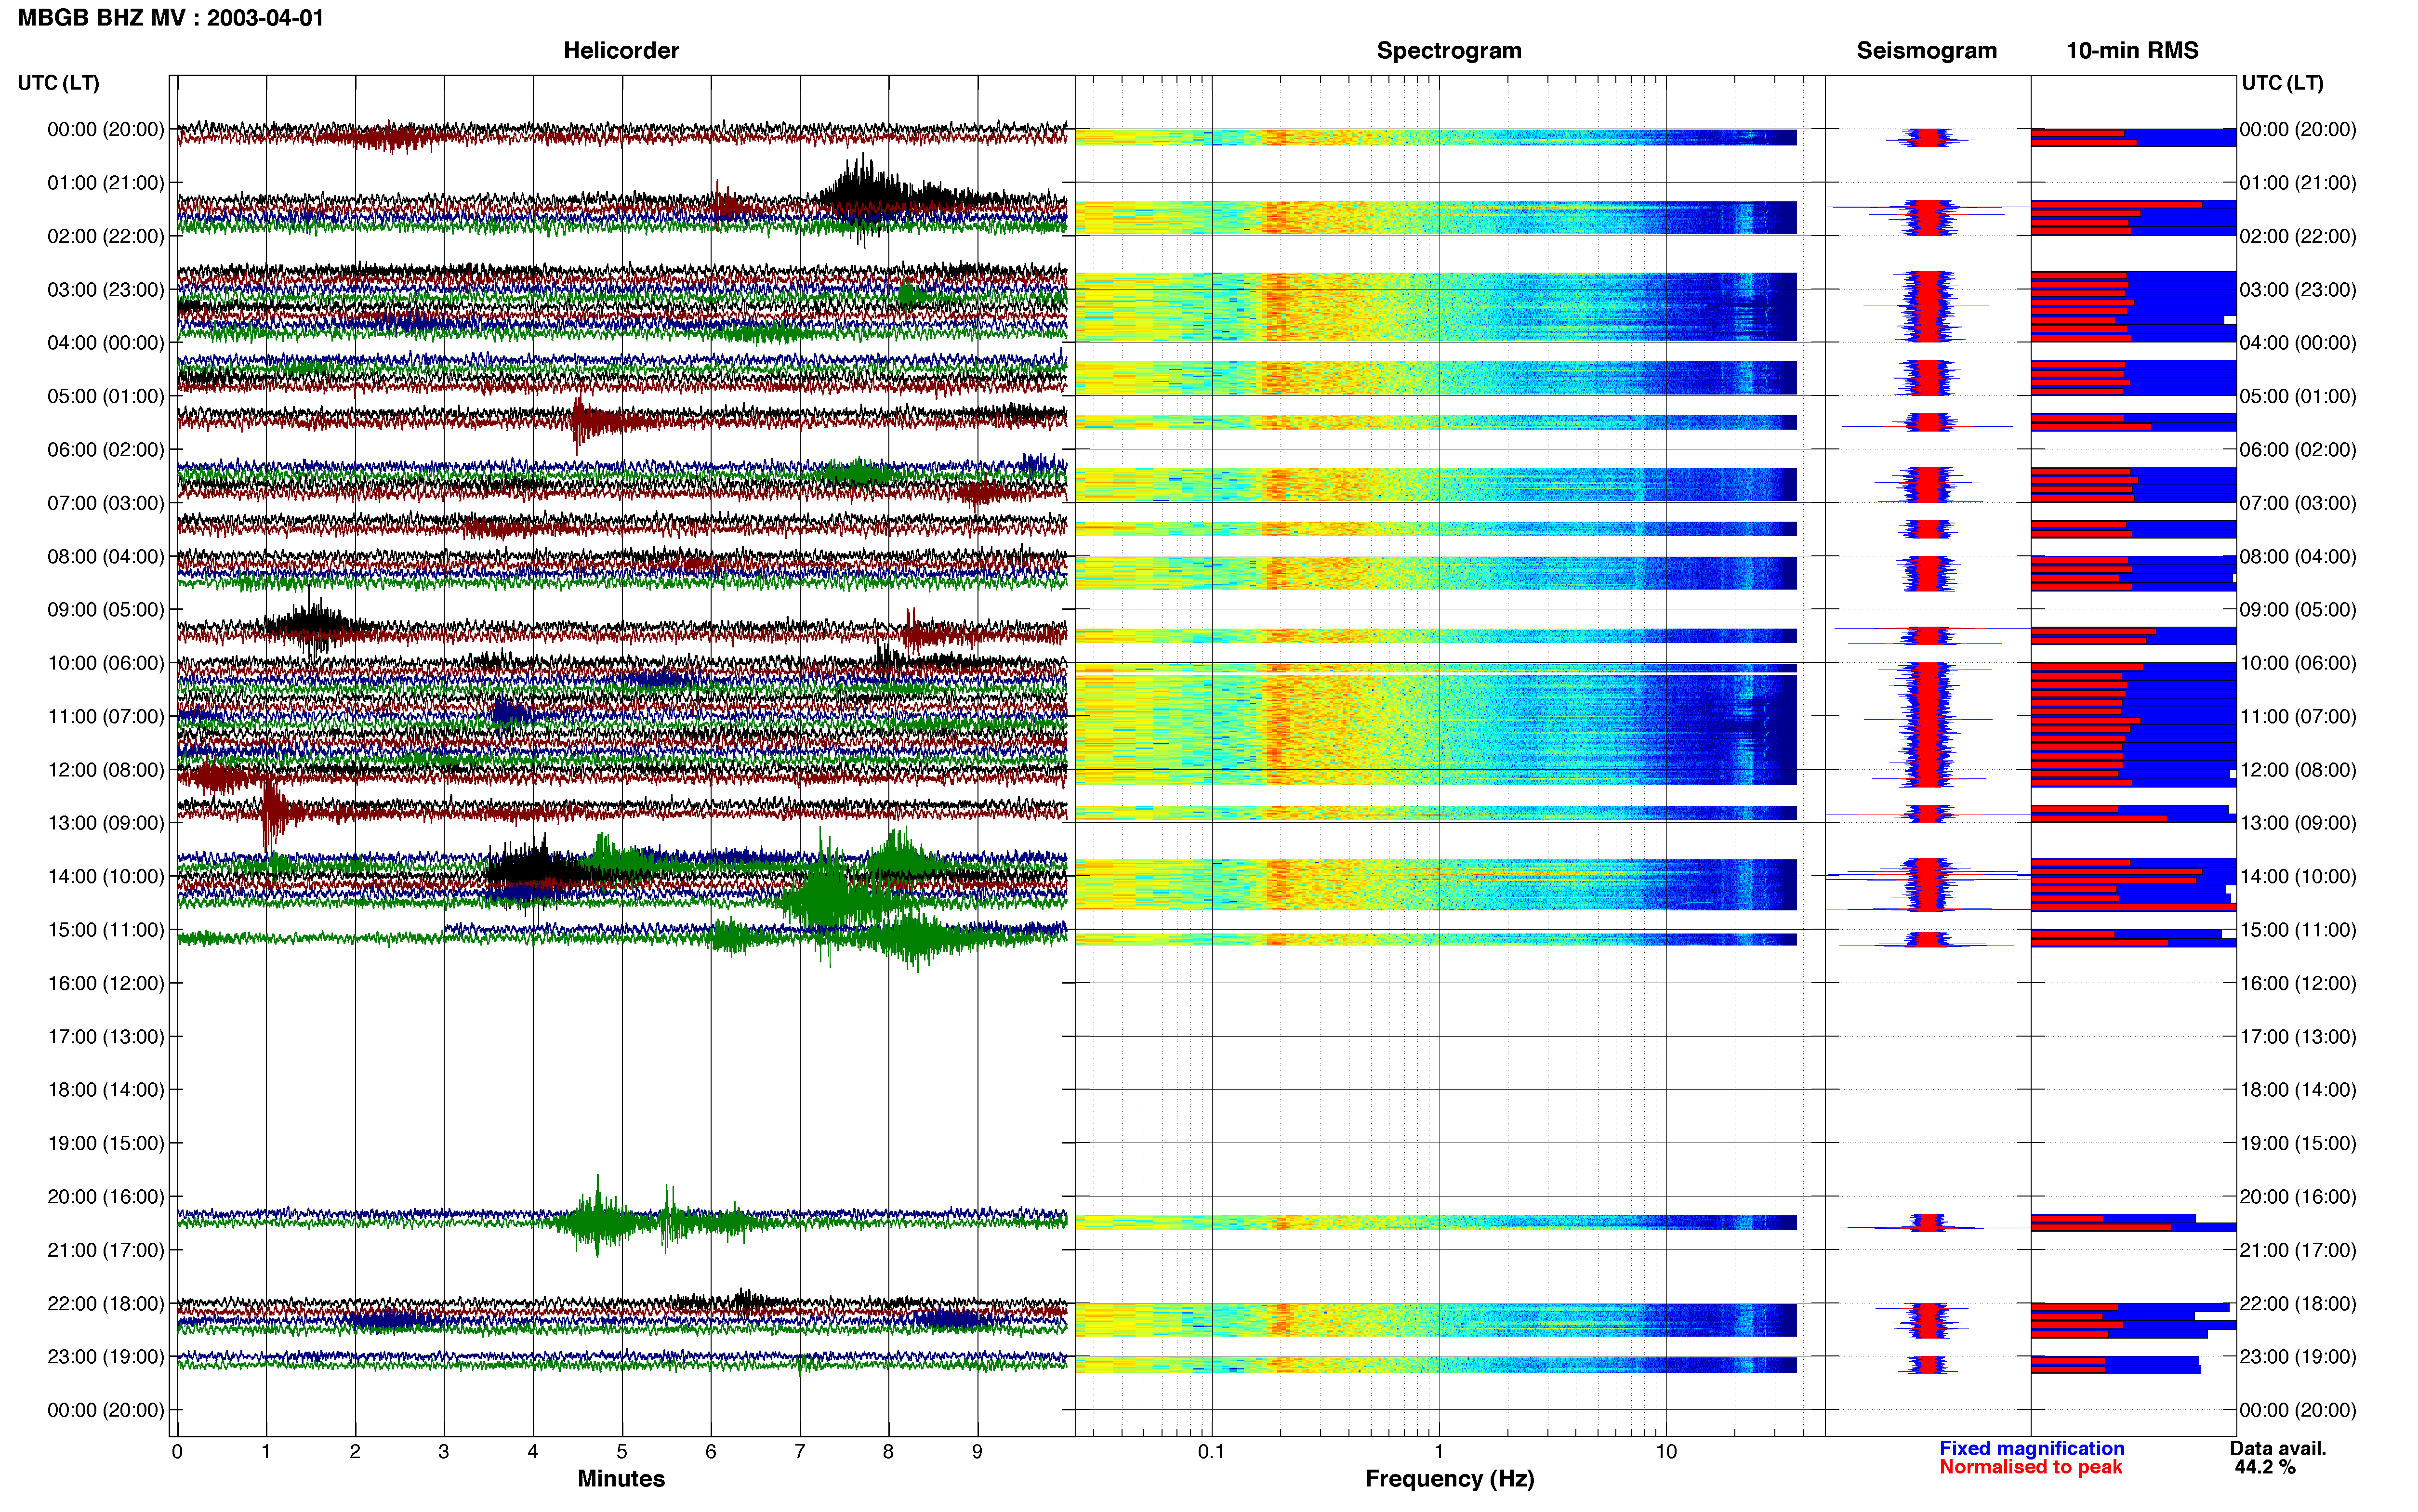This screenshot has height=1512, width=2418.
Task: Click the right "UTC (LT)" axis header
Action: coord(2282,83)
